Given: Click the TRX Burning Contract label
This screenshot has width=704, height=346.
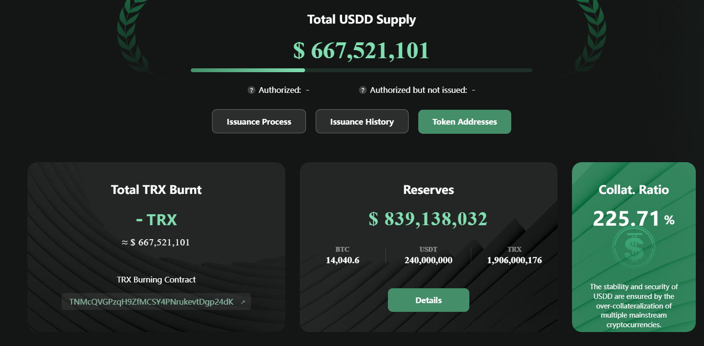Looking at the screenshot, I should click(x=156, y=280).
